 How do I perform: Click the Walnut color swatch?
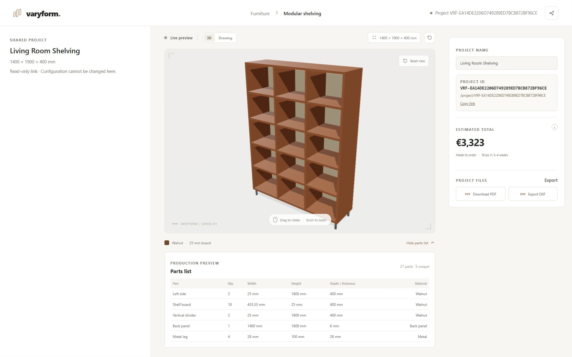coord(167,243)
